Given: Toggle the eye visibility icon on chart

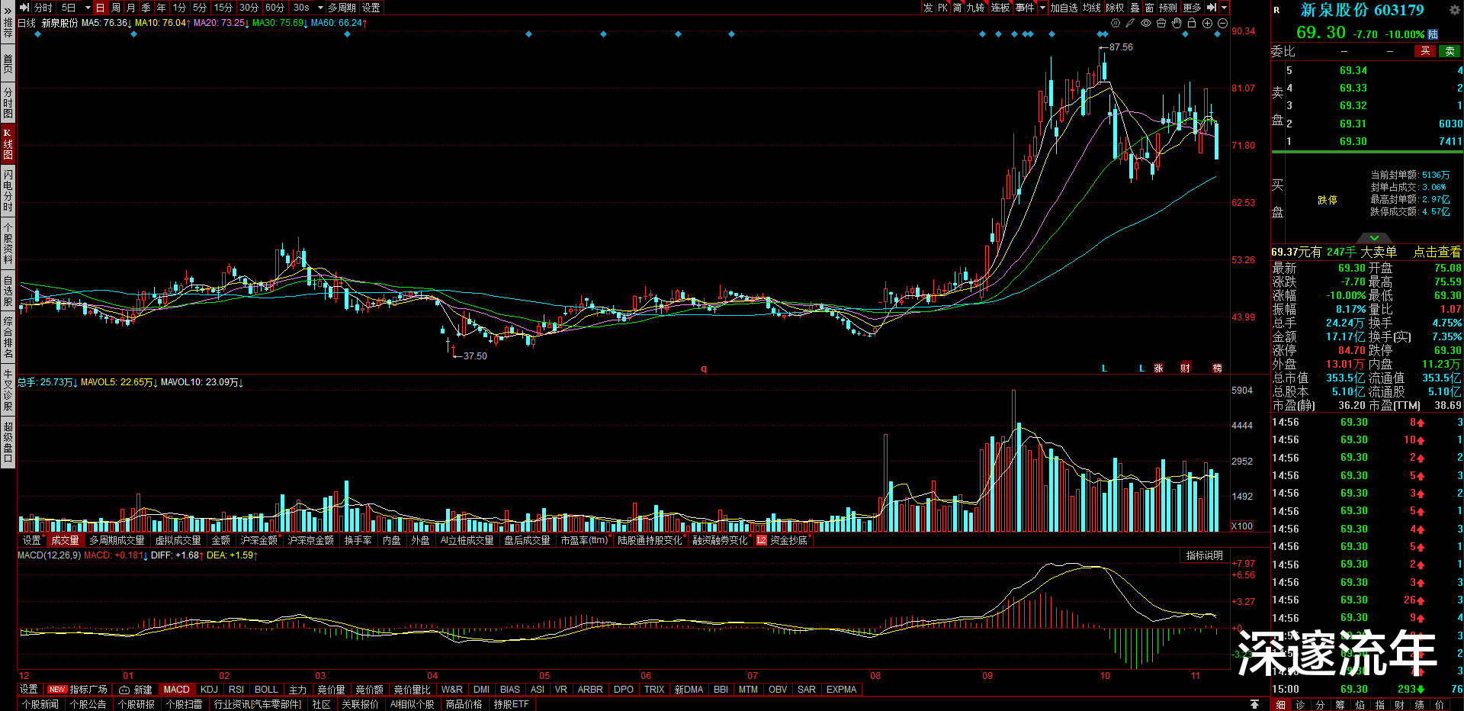Looking at the screenshot, I should click(1146, 24).
